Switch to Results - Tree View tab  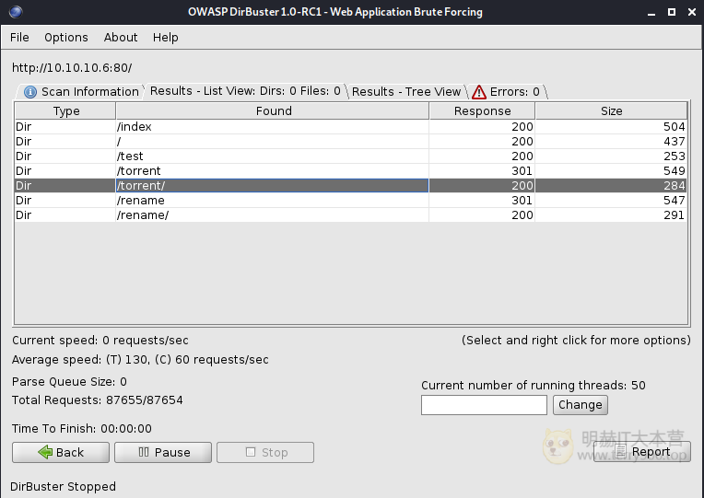(x=406, y=91)
